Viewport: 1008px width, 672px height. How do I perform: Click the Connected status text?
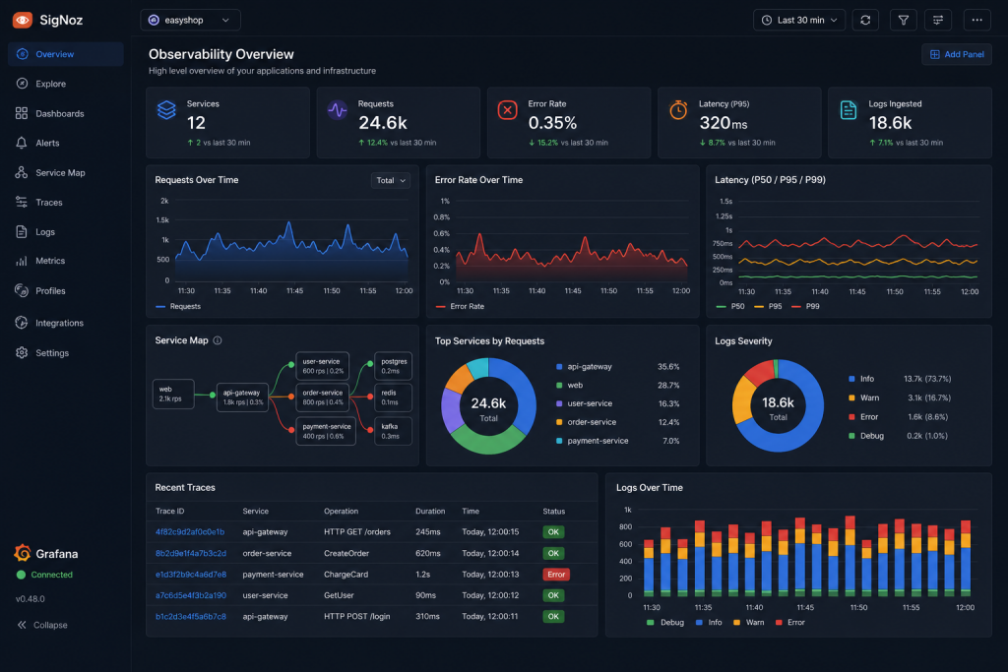click(51, 575)
